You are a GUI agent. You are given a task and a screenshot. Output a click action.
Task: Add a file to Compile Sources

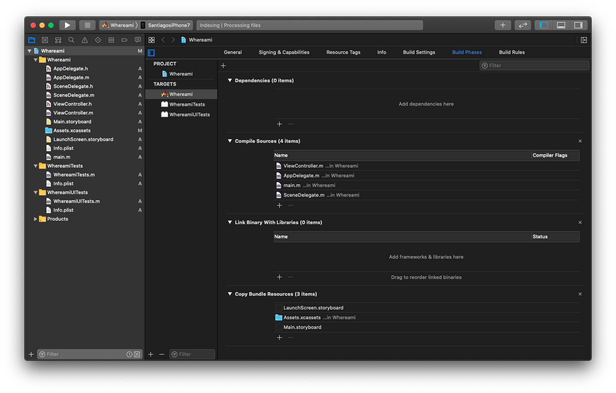[x=279, y=206]
